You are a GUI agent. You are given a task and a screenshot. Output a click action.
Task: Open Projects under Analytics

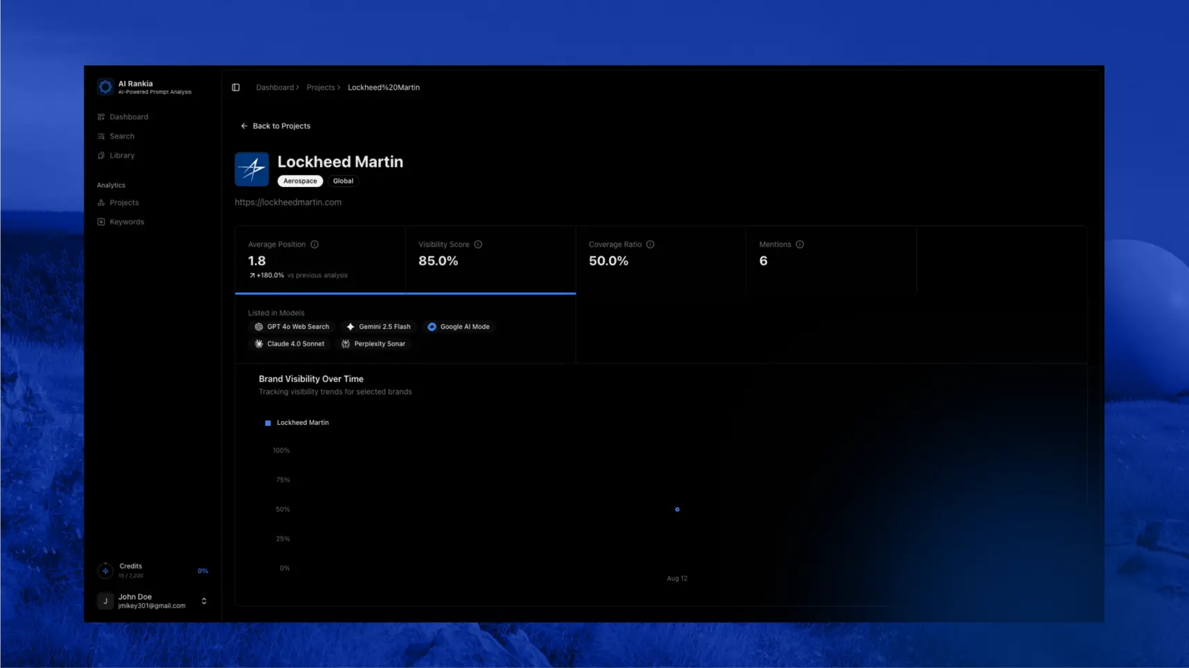pos(123,202)
